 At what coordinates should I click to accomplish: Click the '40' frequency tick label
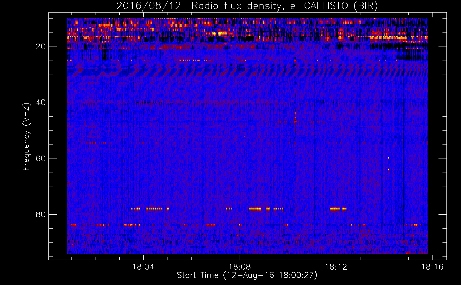point(41,102)
